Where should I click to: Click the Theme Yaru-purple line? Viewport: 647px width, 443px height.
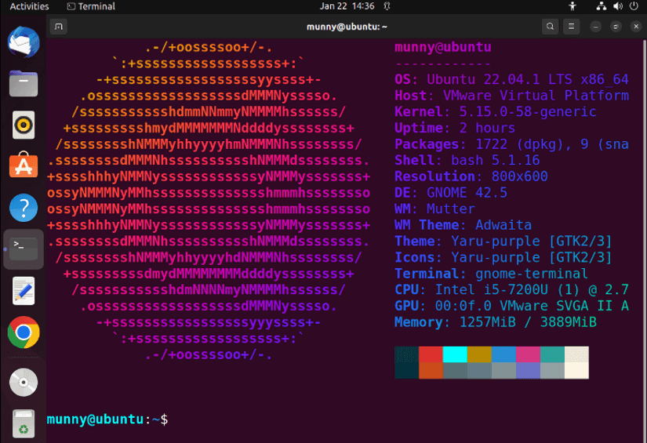point(503,241)
